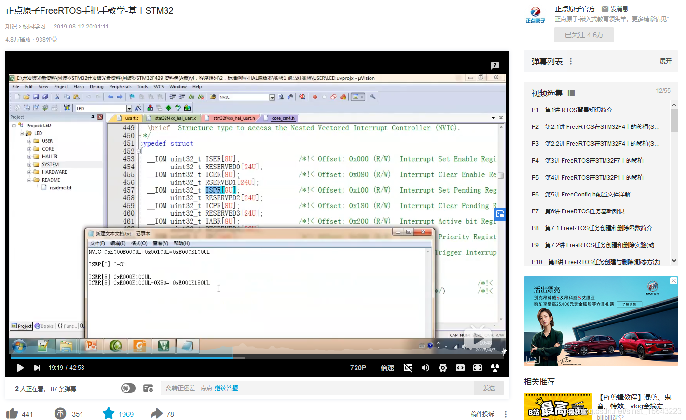Open recommended video 【Pr剪辑教程】 title
This screenshot has width=686, height=420.
(x=634, y=402)
